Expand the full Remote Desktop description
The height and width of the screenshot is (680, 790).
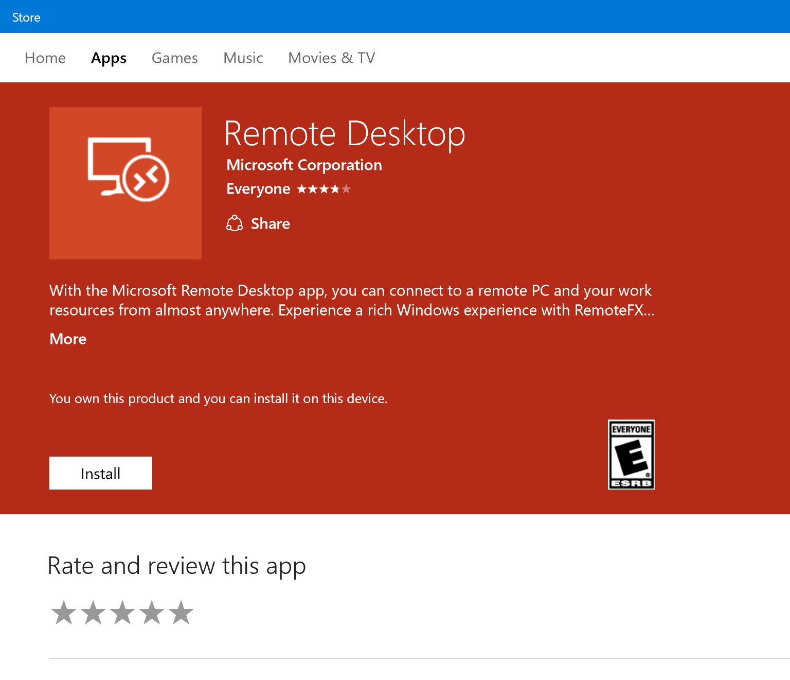[x=67, y=339]
